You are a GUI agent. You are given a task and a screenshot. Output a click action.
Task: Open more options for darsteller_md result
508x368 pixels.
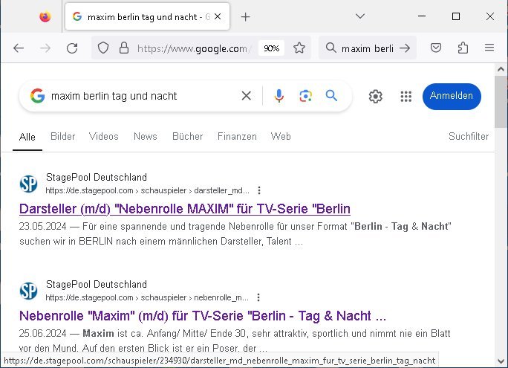pyautogui.click(x=259, y=190)
